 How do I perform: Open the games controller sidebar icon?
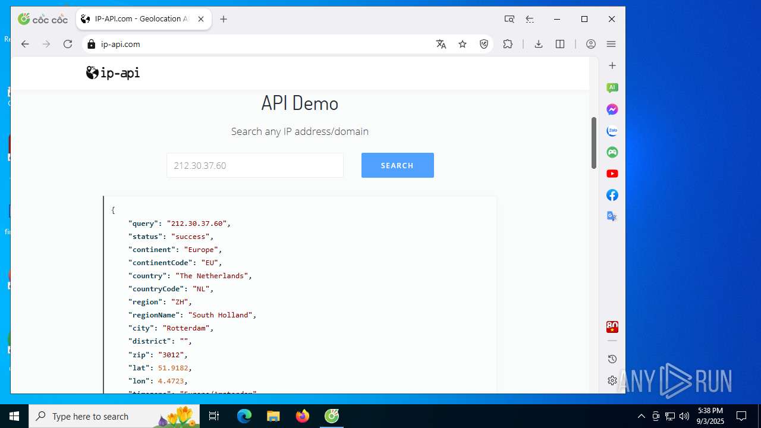pos(612,152)
